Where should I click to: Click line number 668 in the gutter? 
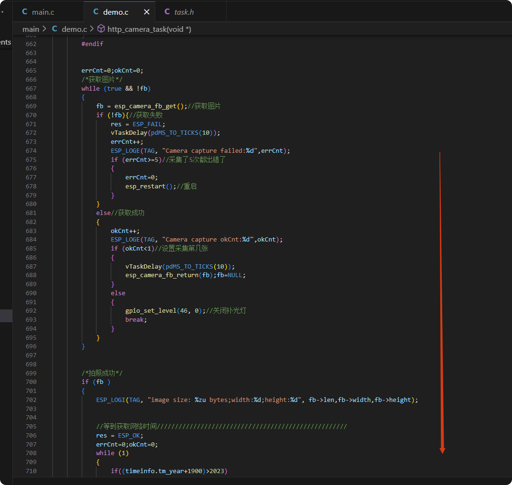click(x=31, y=97)
